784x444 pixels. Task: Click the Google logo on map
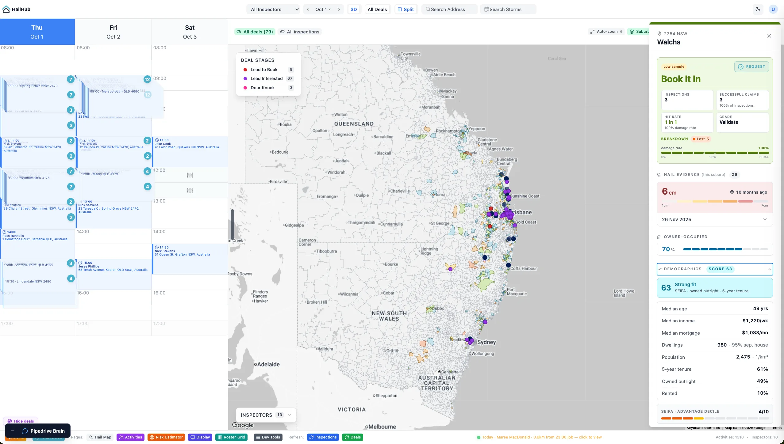[243, 425]
